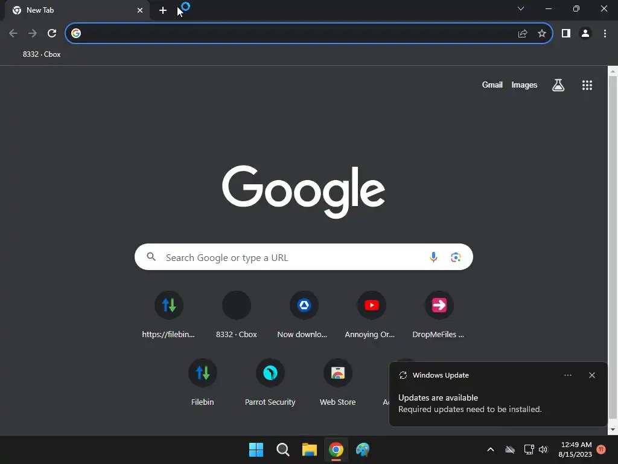Open the Filebin shortcut
Viewport: 618px width, 464px height.
point(203,382)
